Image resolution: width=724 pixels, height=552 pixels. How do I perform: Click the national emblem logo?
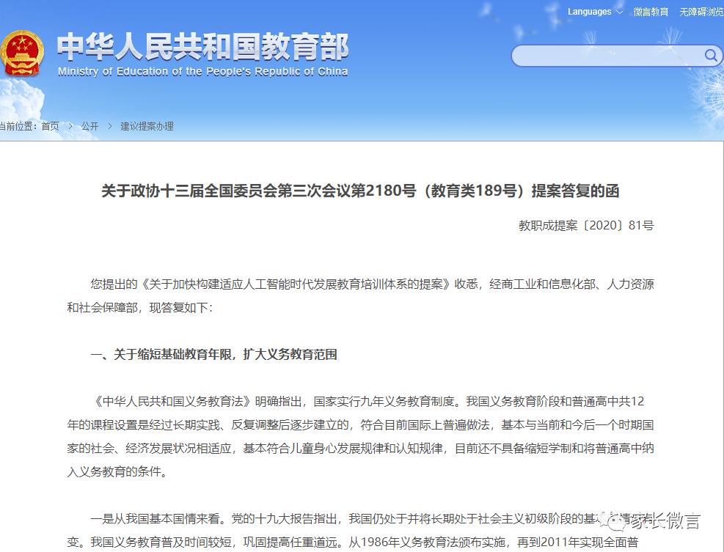[22, 53]
